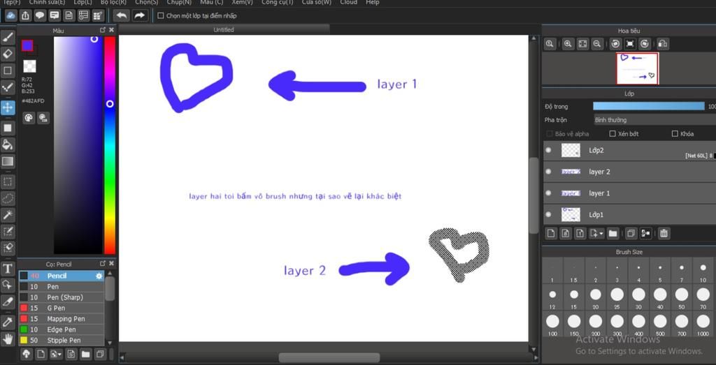Choose brush size 50 preset
716x365 pixels.
[x=681, y=298]
